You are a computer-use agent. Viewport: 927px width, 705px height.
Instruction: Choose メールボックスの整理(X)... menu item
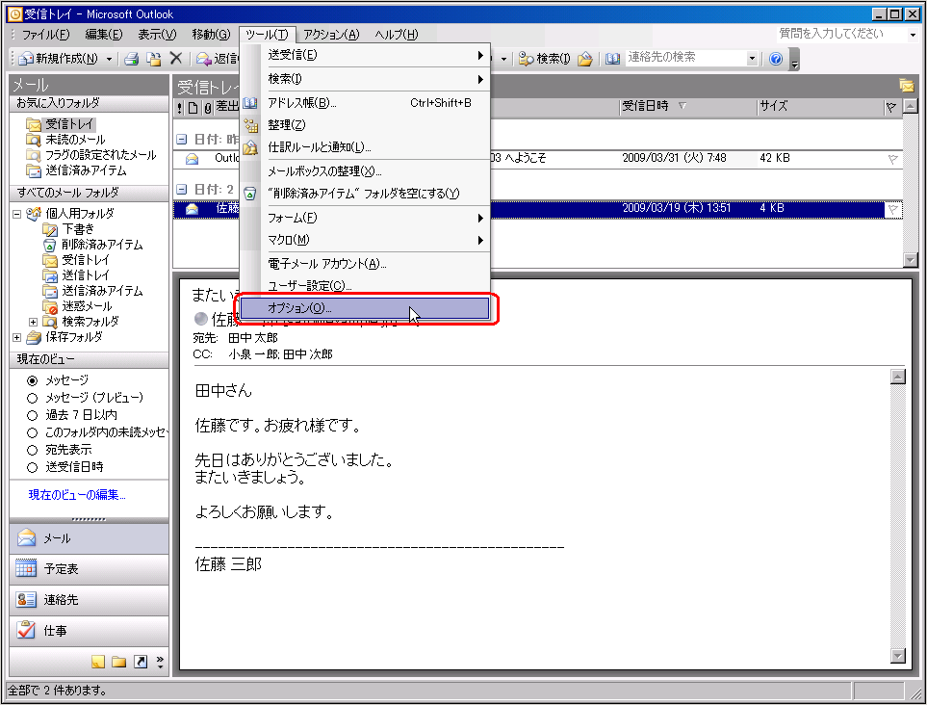[365, 171]
